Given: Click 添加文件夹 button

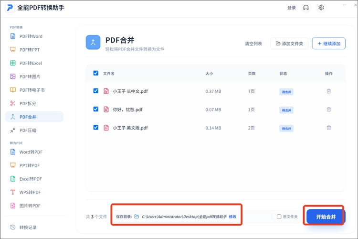Looking at the screenshot, I should [x=289, y=43].
